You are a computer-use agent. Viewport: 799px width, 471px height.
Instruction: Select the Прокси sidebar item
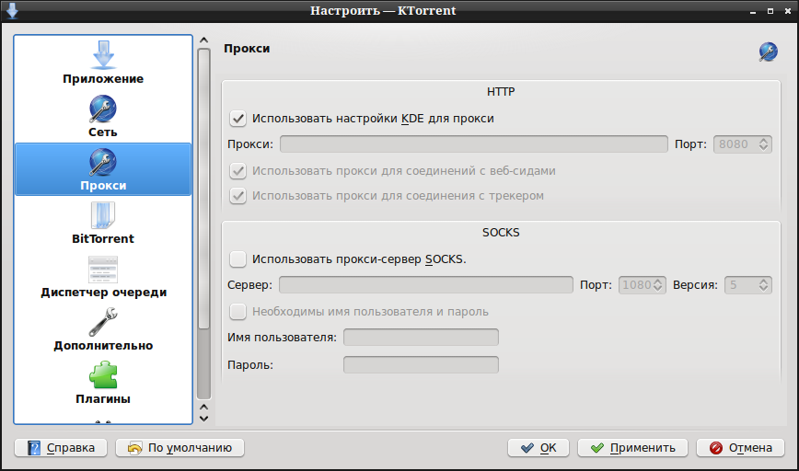point(103,169)
